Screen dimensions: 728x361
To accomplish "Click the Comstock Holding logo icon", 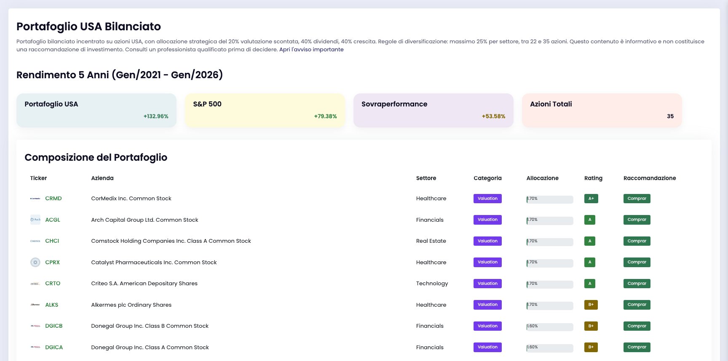I will pos(35,241).
